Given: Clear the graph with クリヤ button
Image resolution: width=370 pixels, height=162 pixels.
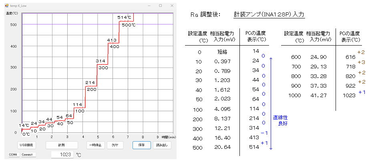Looking at the screenshot, I should pos(115,145).
